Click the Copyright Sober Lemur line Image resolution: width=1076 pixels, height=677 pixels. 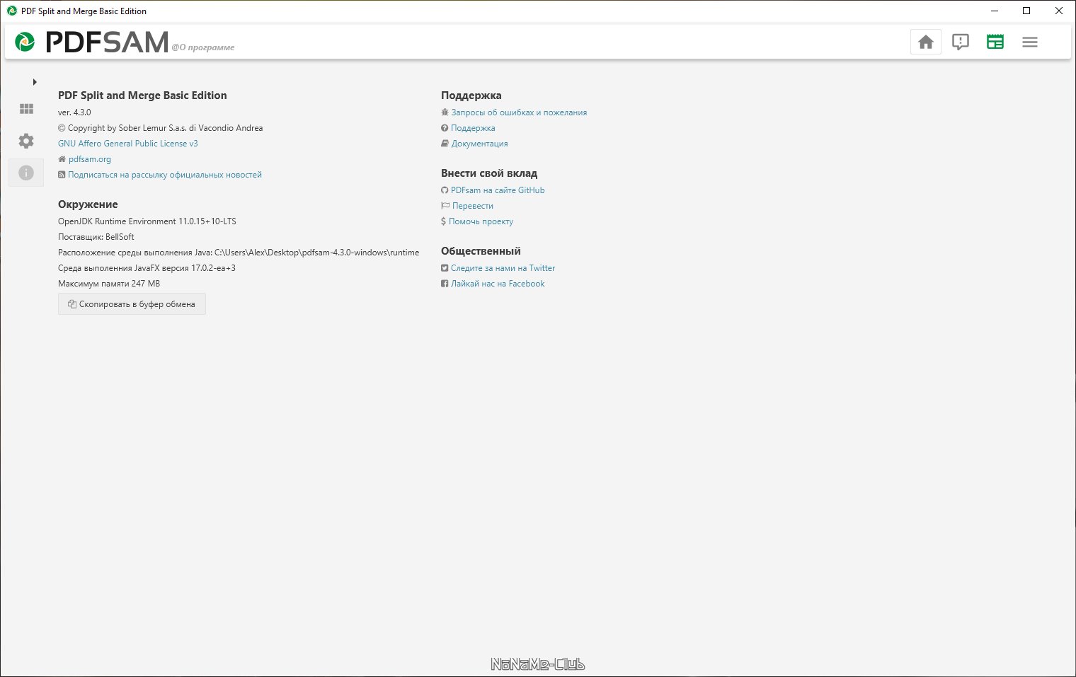click(x=160, y=128)
